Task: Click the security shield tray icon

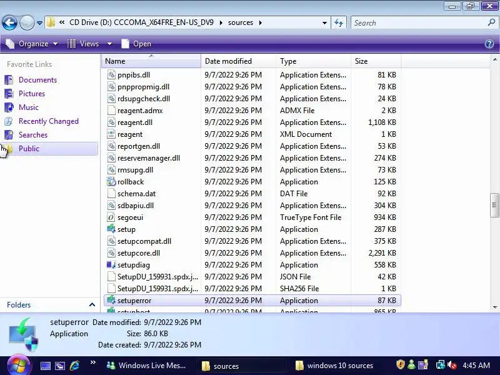Action: (400, 364)
